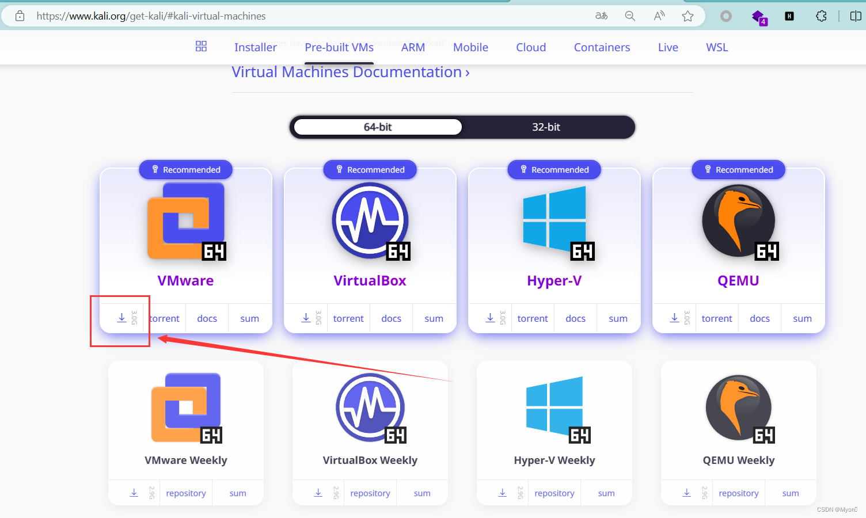Open the VirtualBox docs link
Screen dimensions: 866x518
[392, 318]
